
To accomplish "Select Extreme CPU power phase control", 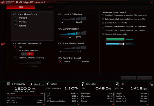I will [x=16, y=26].
